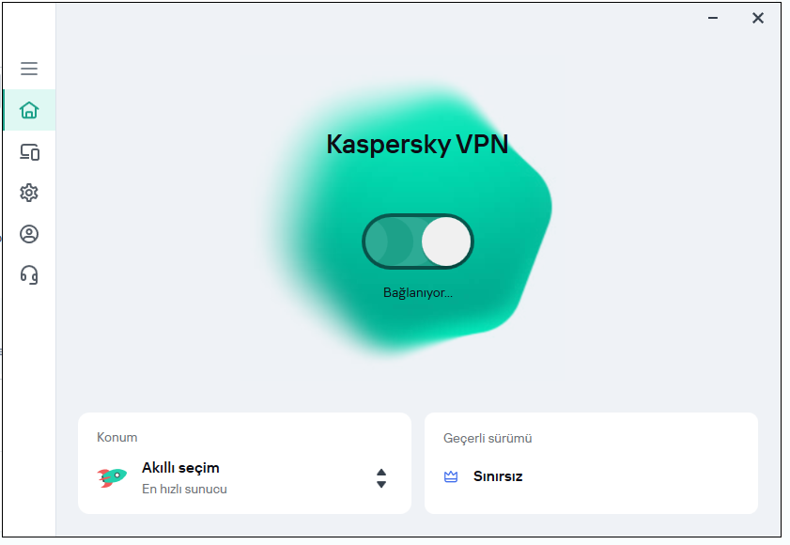Click the up arrow of location selector
Image resolution: width=790 pixels, height=545 pixels.
pos(381,472)
